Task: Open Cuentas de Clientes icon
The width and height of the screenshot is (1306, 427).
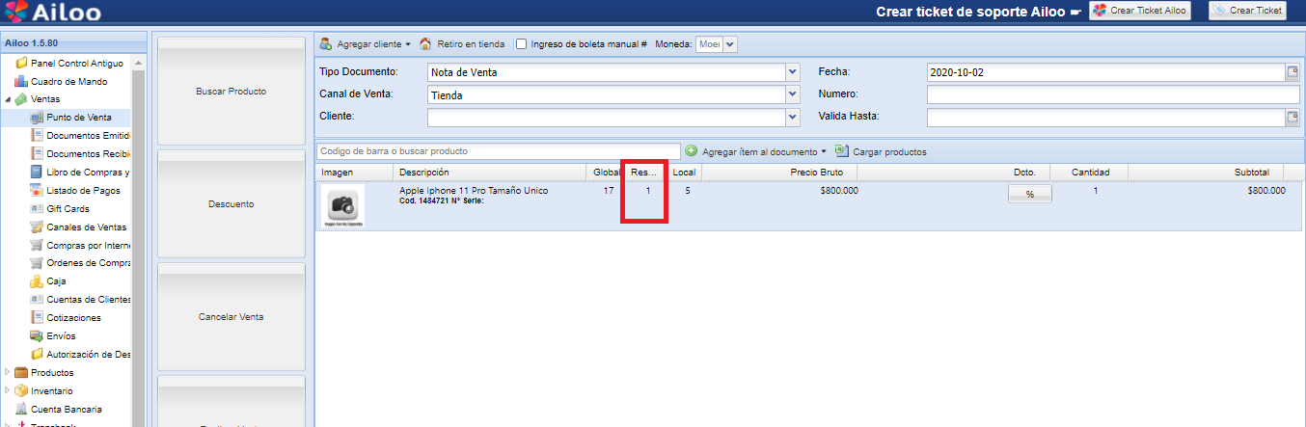Action: pyautogui.click(x=37, y=299)
